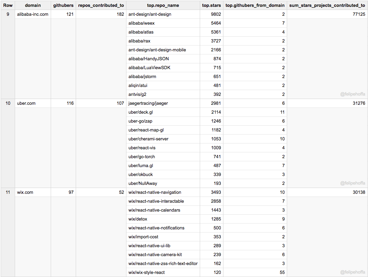Select the "repos_contributed_to" column header

tap(101, 5)
